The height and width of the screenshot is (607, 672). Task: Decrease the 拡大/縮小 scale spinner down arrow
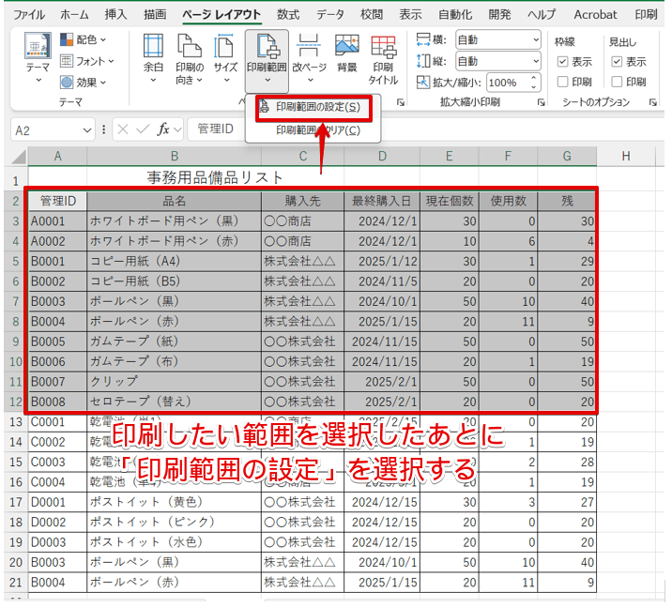[x=534, y=87]
